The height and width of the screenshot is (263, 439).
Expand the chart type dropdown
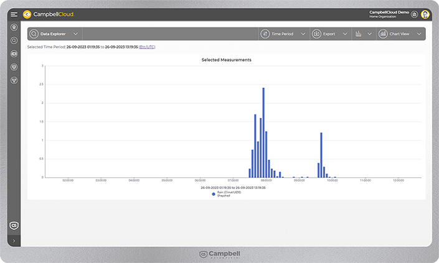(363, 34)
